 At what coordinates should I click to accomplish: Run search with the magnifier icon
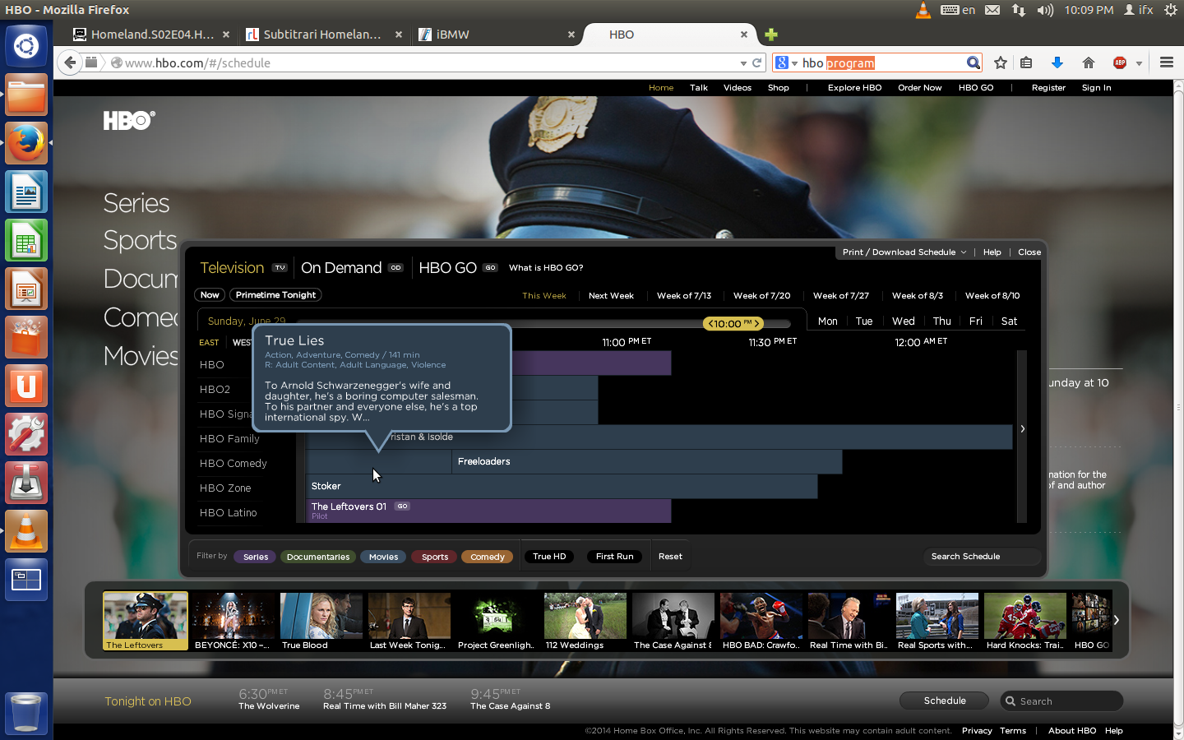tap(974, 62)
